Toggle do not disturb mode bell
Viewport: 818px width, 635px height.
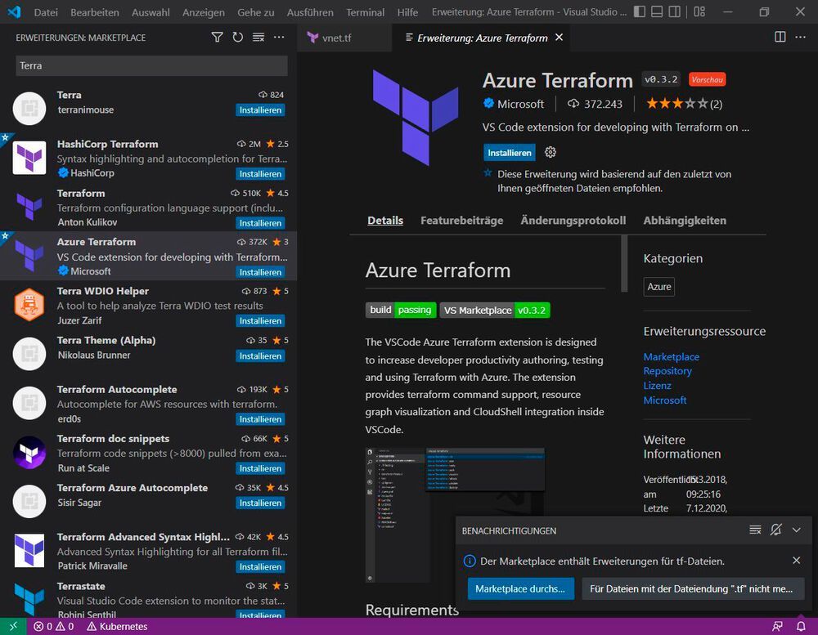[775, 530]
